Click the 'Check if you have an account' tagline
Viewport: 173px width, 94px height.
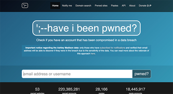click(x=86, y=40)
